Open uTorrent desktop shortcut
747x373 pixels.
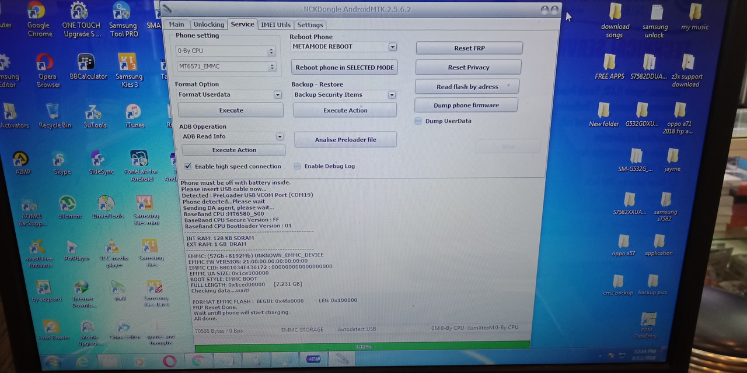(x=69, y=207)
